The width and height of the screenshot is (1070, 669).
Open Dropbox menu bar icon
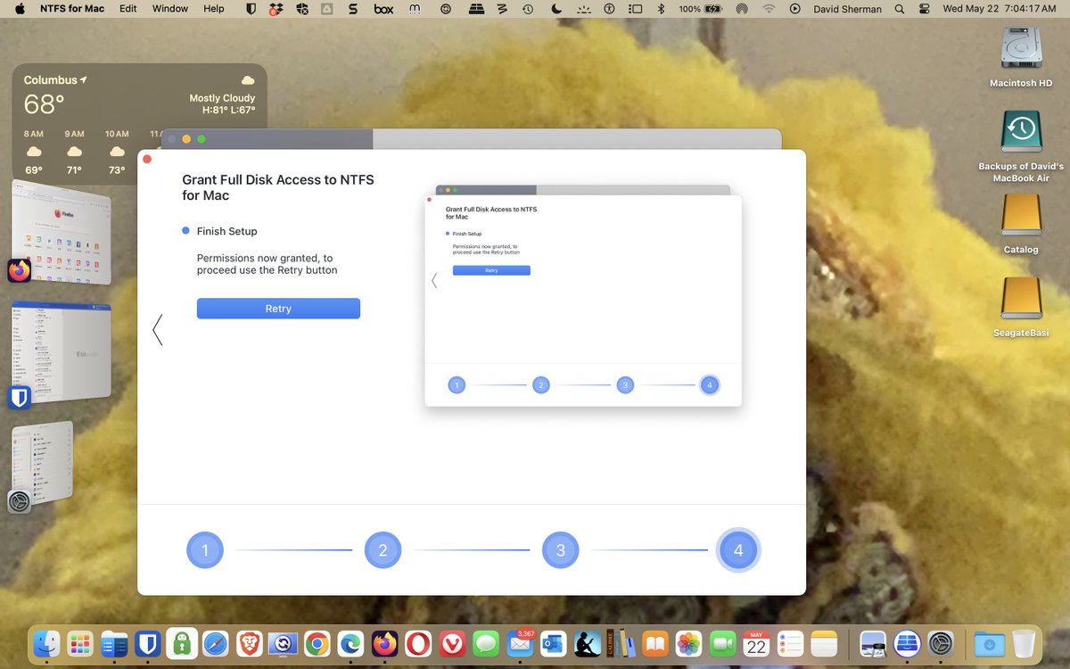[276, 9]
